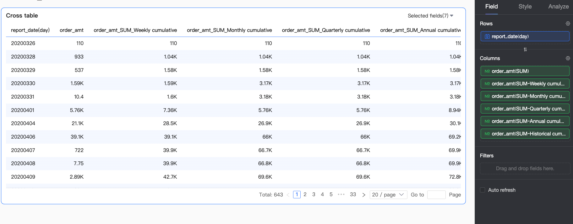Click the number icon on the Monthly cumulative field
This screenshot has width=573, height=224.
tap(487, 96)
